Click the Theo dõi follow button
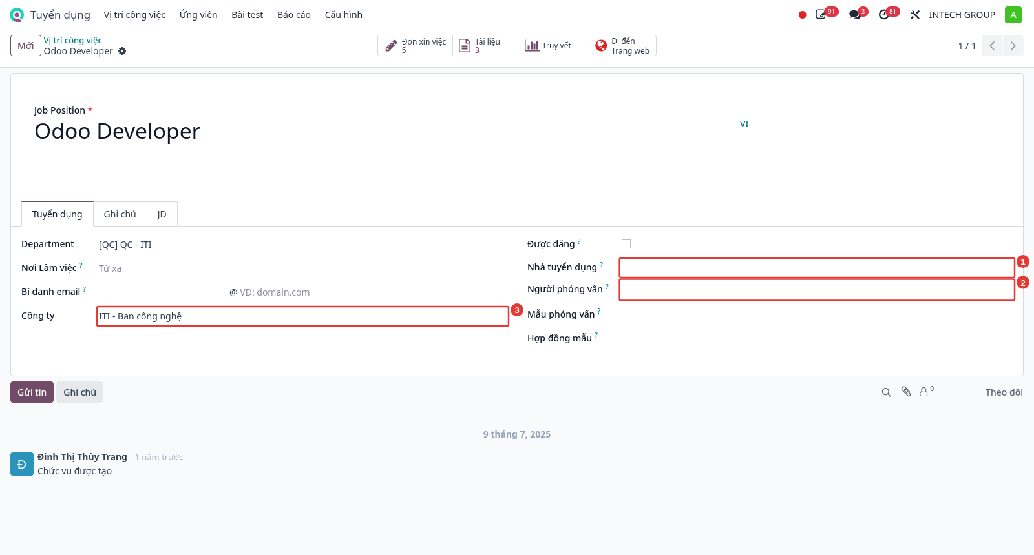The image size is (1034, 555). point(1004,392)
